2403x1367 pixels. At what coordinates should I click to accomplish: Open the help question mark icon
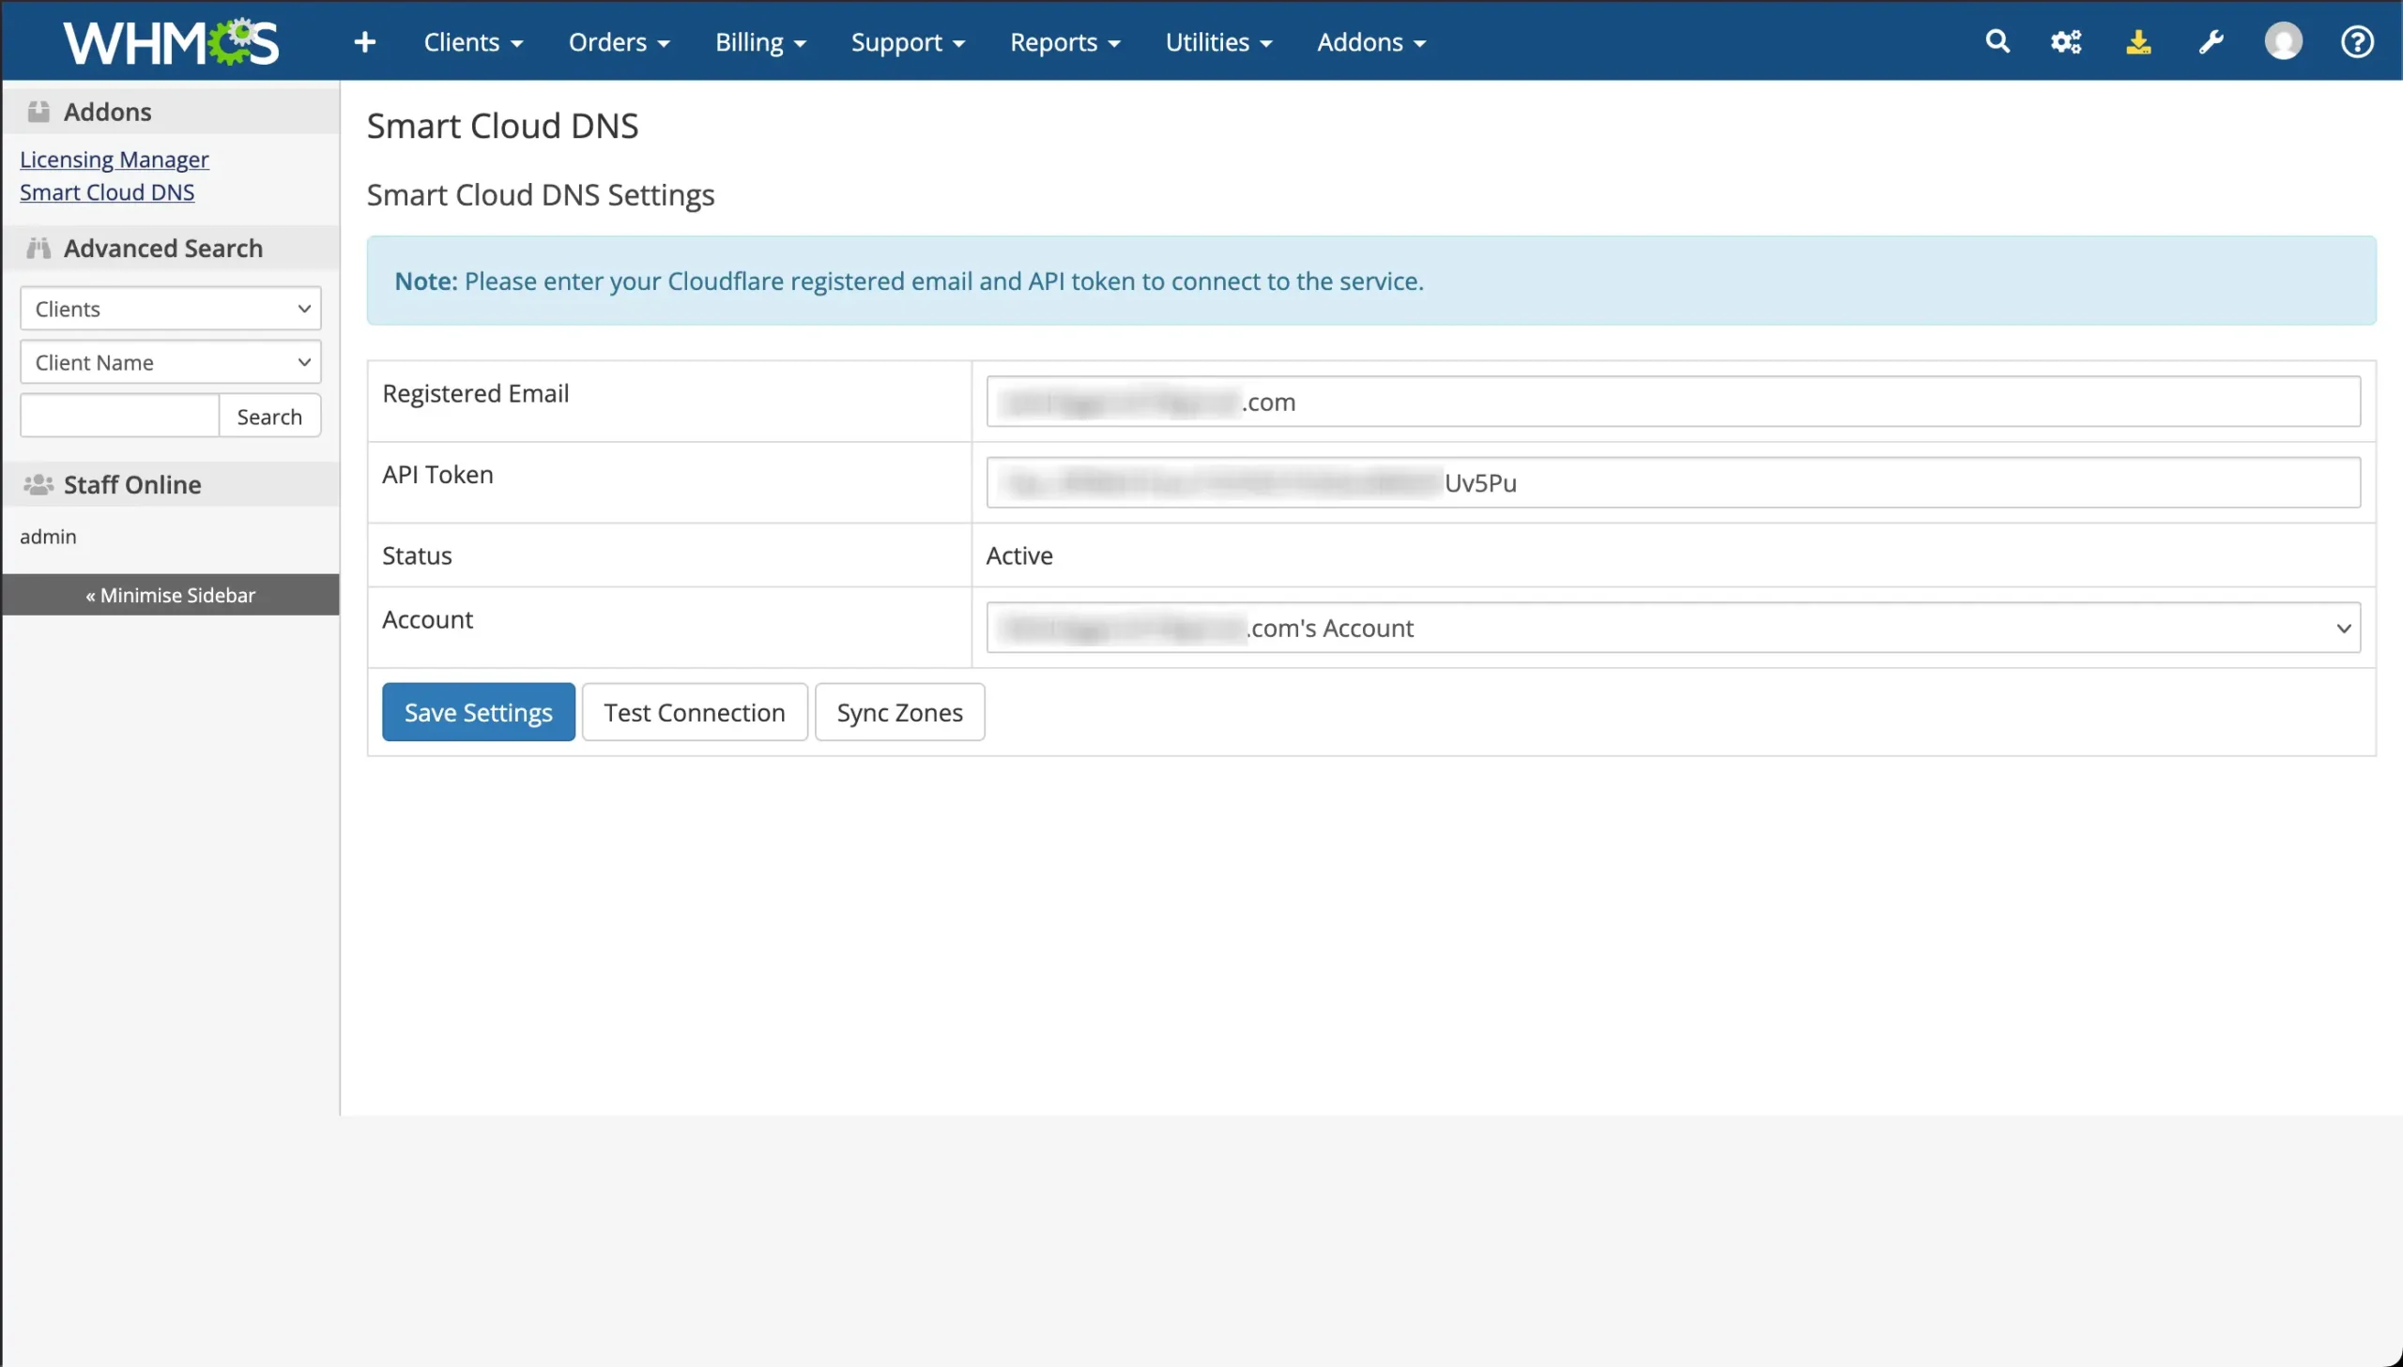pos(2356,42)
